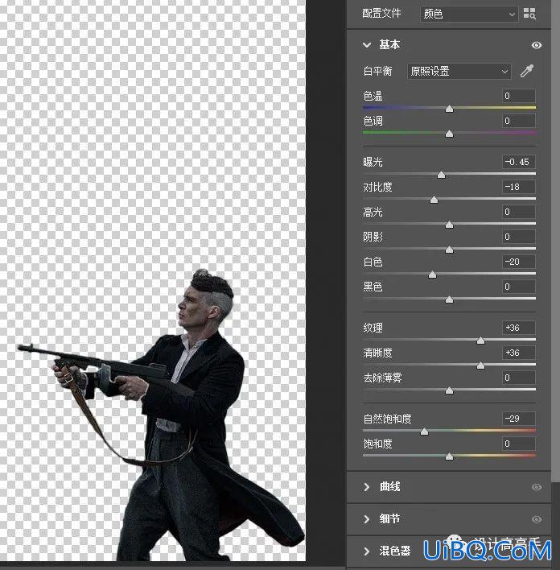Click the 纹理 value field showing +36

pos(519,328)
